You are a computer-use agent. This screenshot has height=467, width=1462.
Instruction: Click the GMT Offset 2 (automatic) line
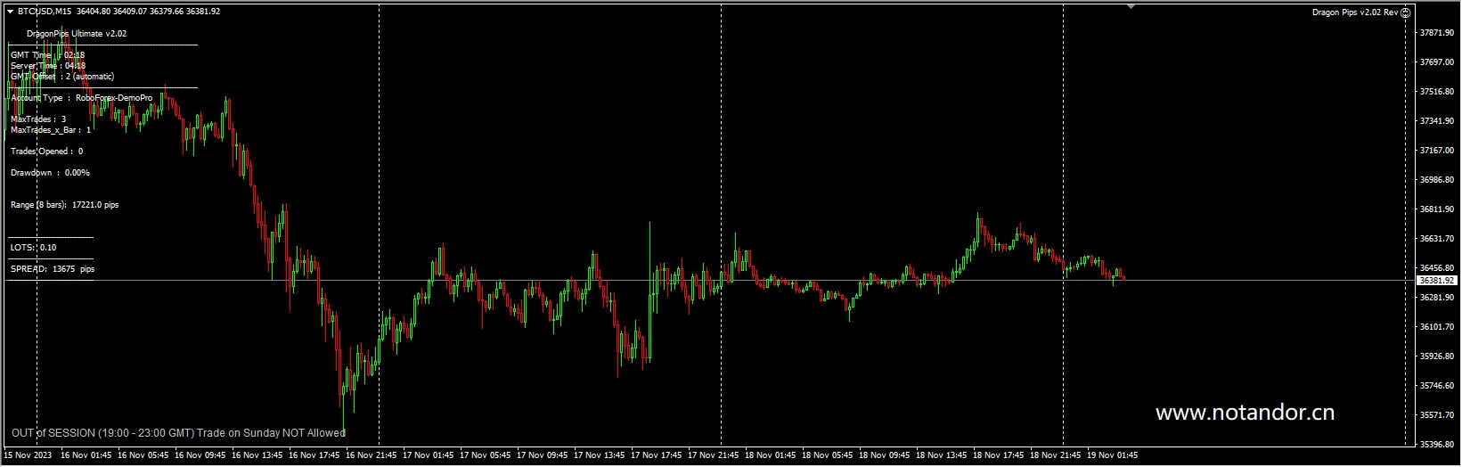[62, 77]
